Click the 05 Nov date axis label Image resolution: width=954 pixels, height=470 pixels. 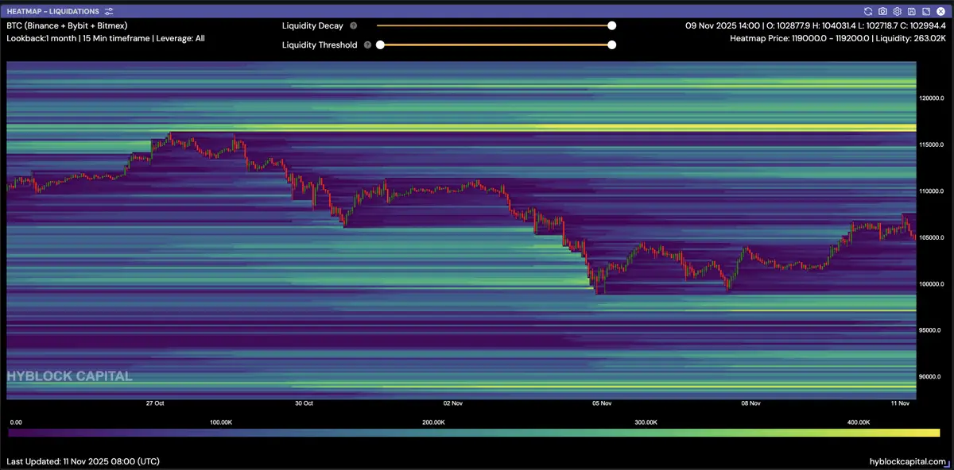tap(602, 403)
